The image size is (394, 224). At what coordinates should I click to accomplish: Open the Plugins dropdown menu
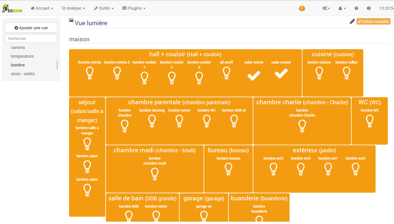pos(134,8)
